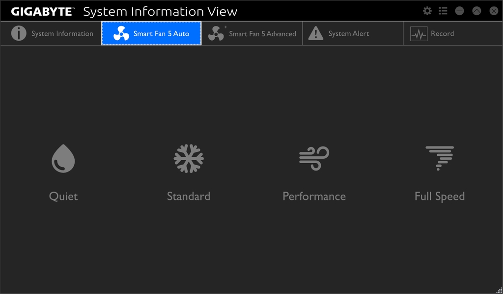
Task: Click the Record waveform icon
Action: click(419, 34)
